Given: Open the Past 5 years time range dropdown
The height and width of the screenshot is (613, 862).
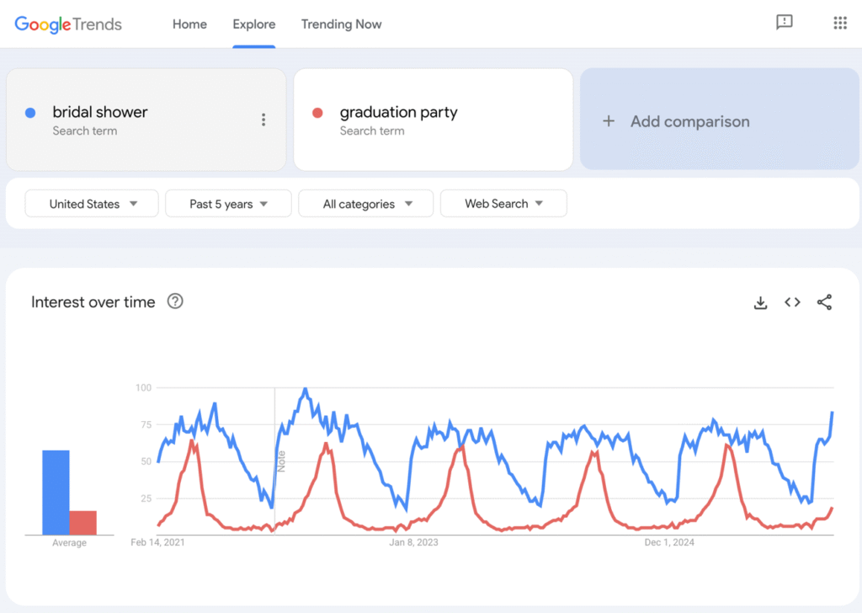Looking at the screenshot, I should tap(227, 203).
